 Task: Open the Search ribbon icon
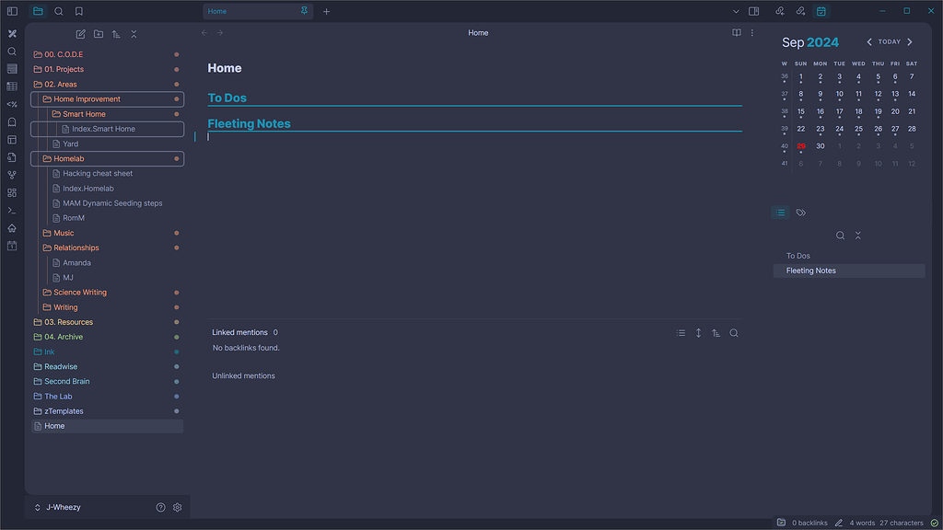11,52
